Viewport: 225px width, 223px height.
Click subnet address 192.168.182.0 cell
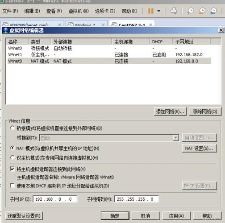click(x=189, y=55)
